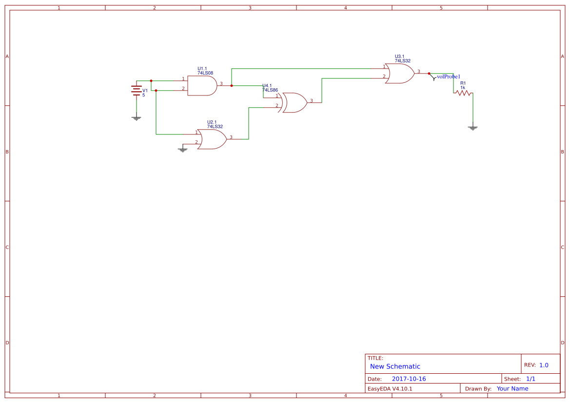
Task: Click the "74LS08" part name label
Action: [205, 73]
